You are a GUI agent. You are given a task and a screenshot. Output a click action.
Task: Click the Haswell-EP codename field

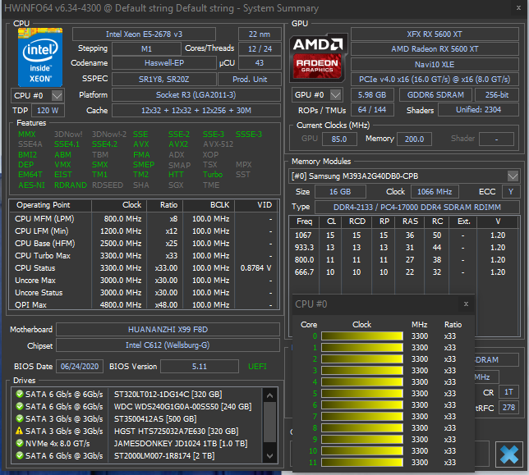(164, 63)
